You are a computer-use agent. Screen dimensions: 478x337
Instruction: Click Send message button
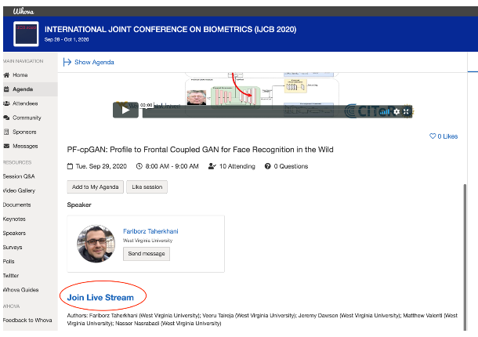click(147, 254)
